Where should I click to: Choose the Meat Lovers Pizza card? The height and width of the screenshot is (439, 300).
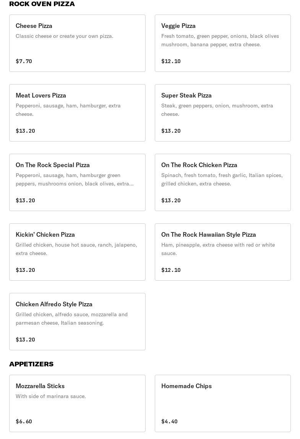point(77,113)
